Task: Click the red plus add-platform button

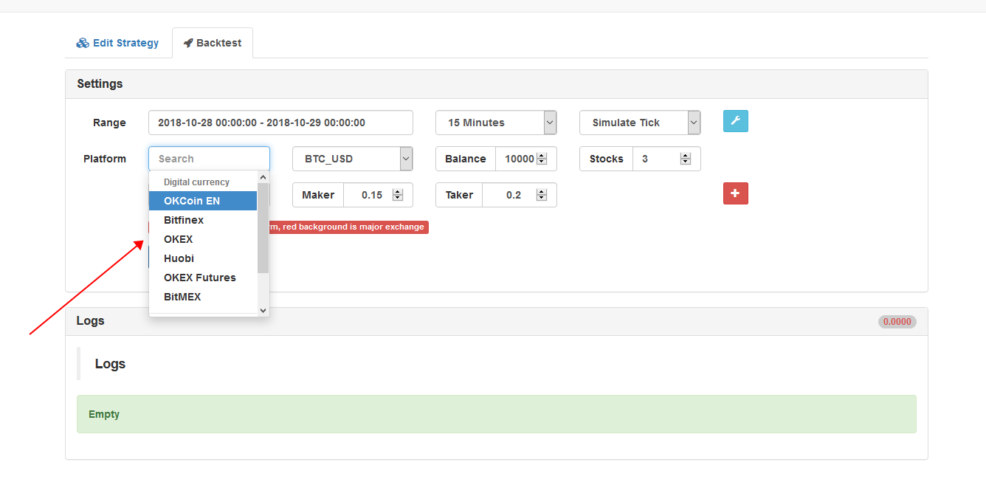Action: [x=735, y=193]
